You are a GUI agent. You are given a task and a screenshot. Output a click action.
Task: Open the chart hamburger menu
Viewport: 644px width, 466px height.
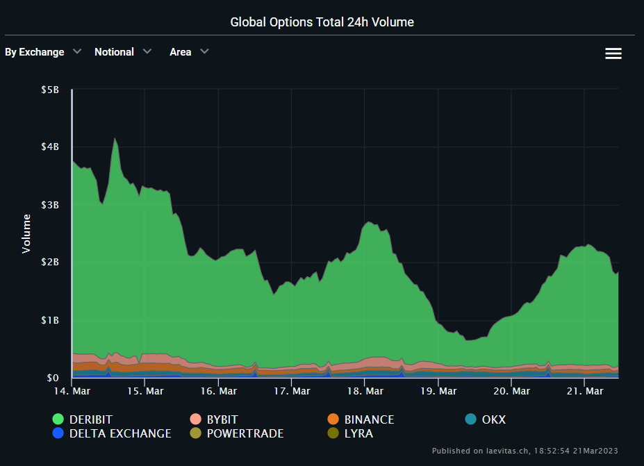click(x=613, y=53)
